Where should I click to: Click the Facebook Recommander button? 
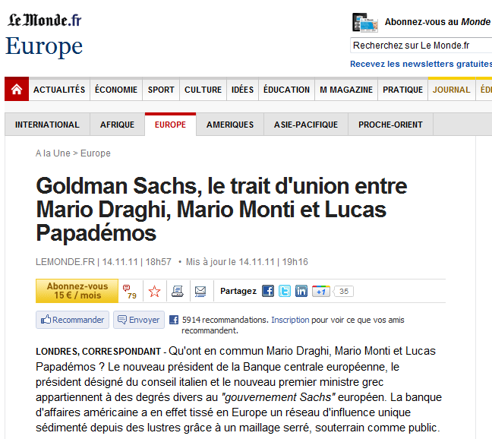[x=73, y=320]
